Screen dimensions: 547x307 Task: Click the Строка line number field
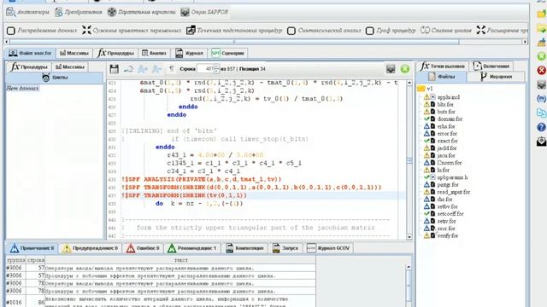point(206,69)
